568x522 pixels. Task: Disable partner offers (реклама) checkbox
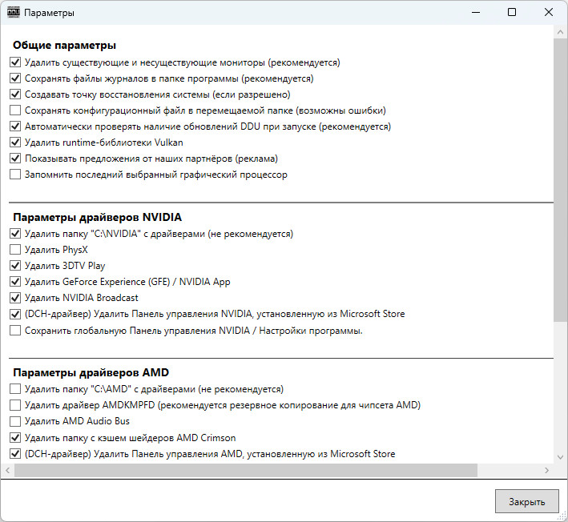tap(15, 159)
